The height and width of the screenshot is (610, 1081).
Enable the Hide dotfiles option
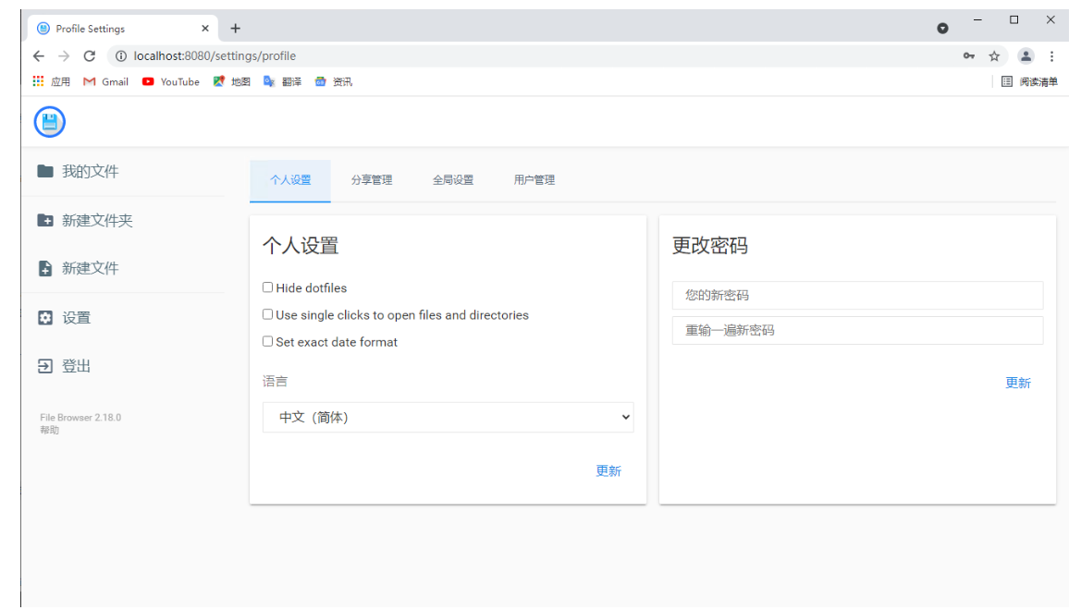268,287
